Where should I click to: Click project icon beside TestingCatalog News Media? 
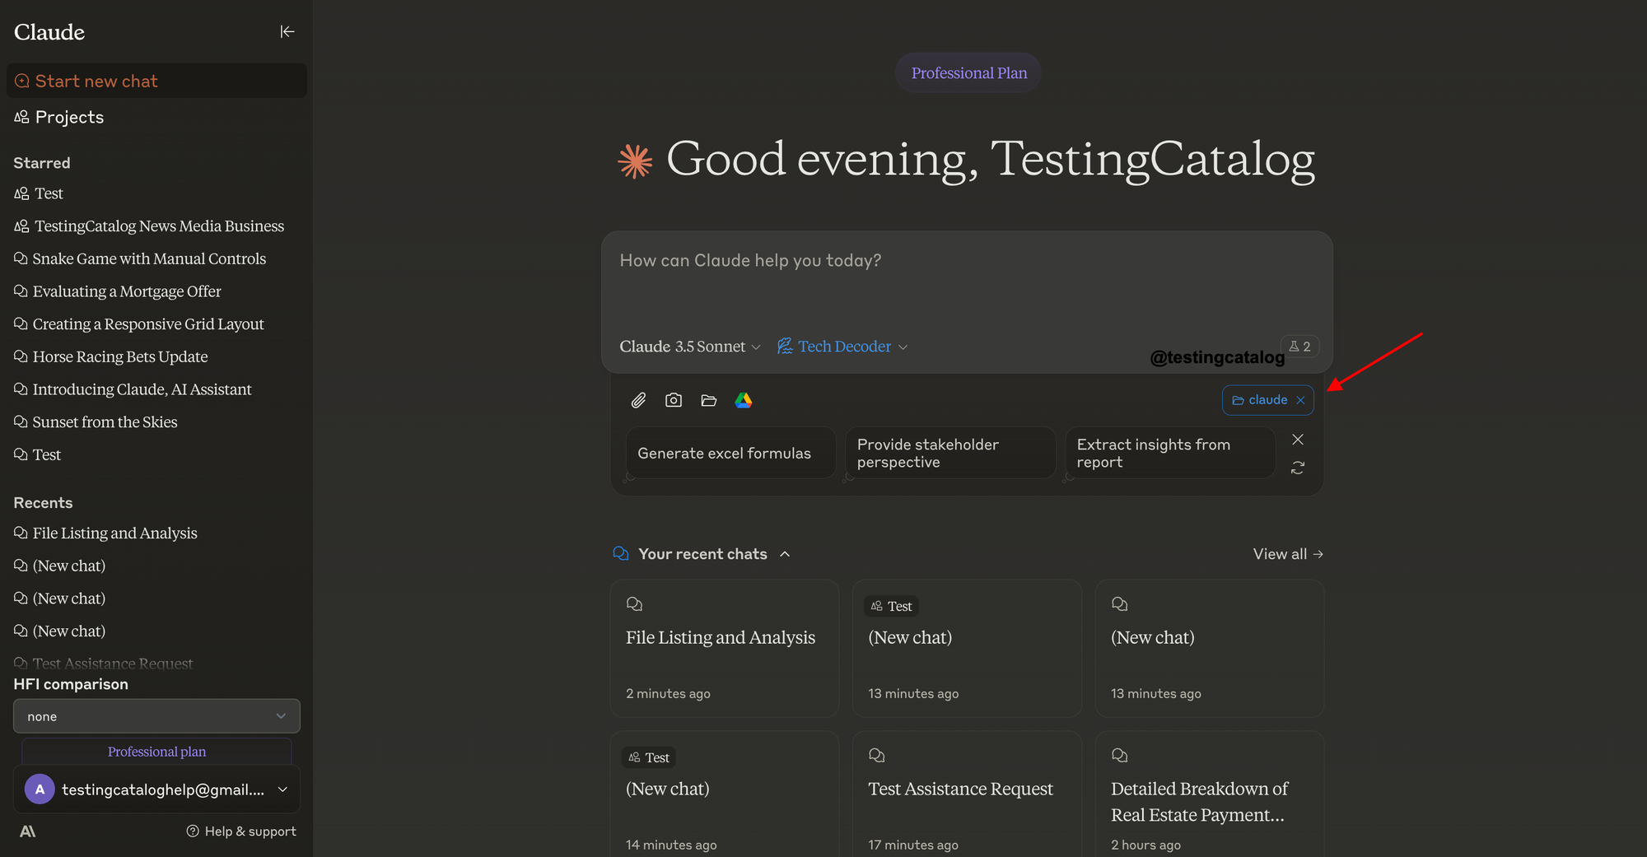[21, 226]
